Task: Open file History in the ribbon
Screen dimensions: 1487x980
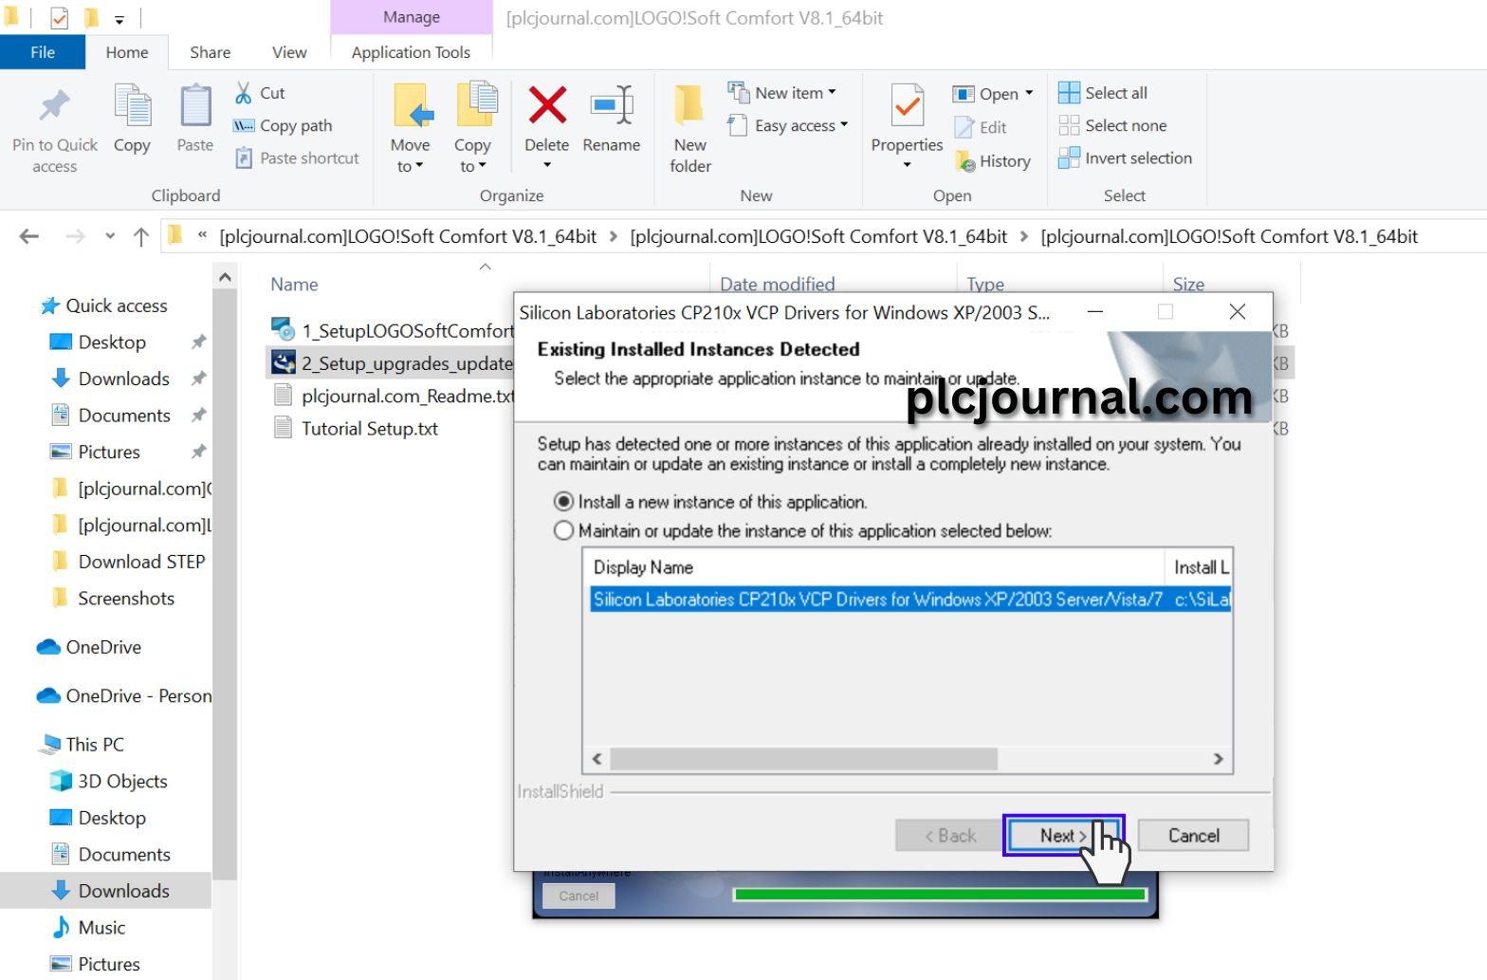Action: point(993,161)
